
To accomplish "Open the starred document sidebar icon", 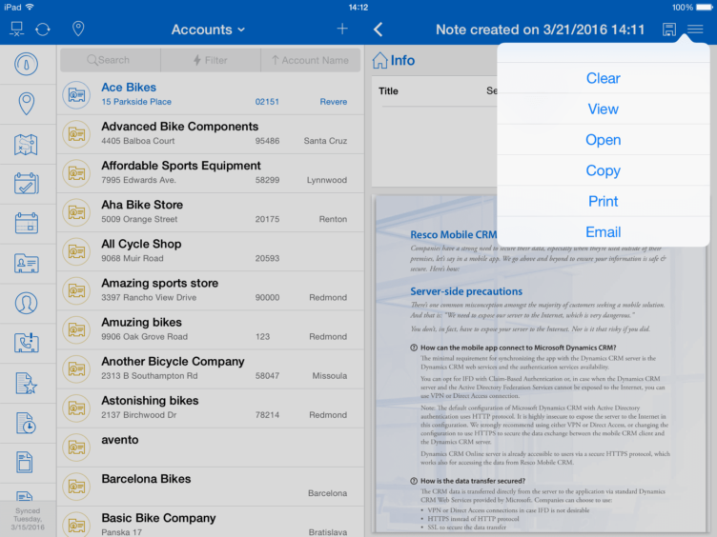I will [x=27, y=383].
